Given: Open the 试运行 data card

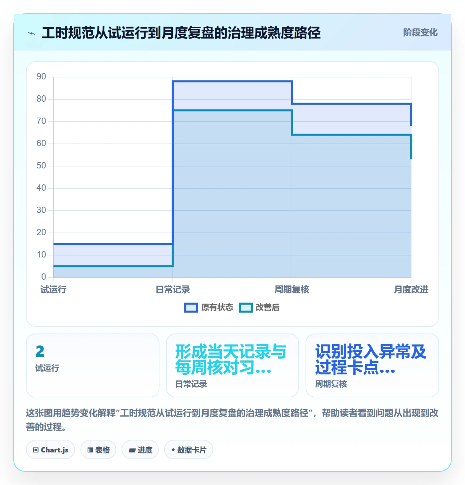Looking at the screenshot, I should click(93, 365).
